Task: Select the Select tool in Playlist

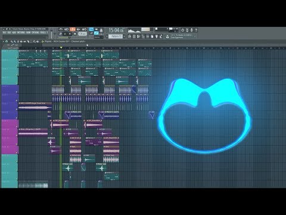Action: (x=31, y=41)
